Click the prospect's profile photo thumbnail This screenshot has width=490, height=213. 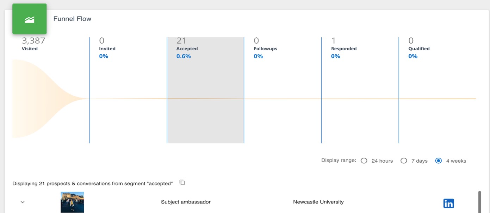coord(72,202)
